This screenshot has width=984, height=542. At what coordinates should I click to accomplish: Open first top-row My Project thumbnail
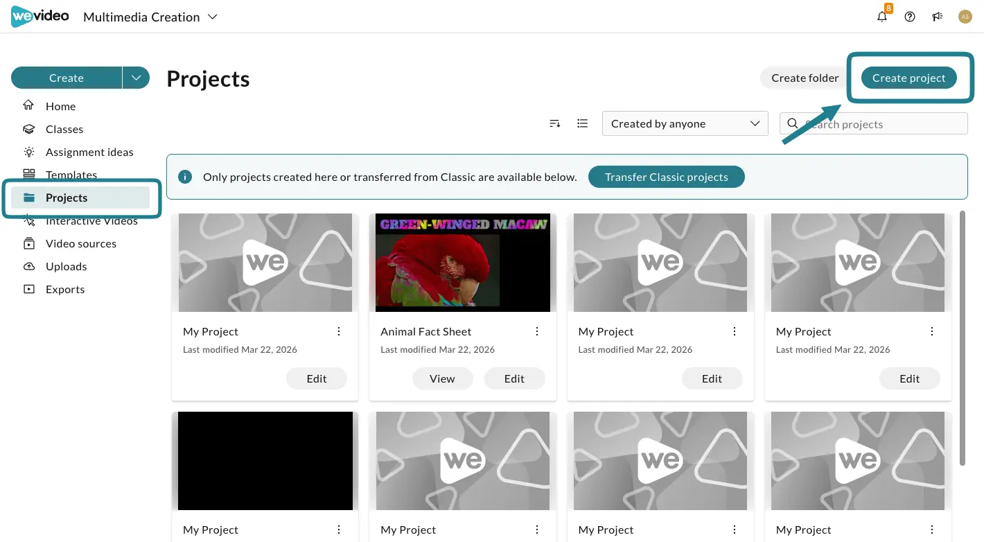[265, 263]
